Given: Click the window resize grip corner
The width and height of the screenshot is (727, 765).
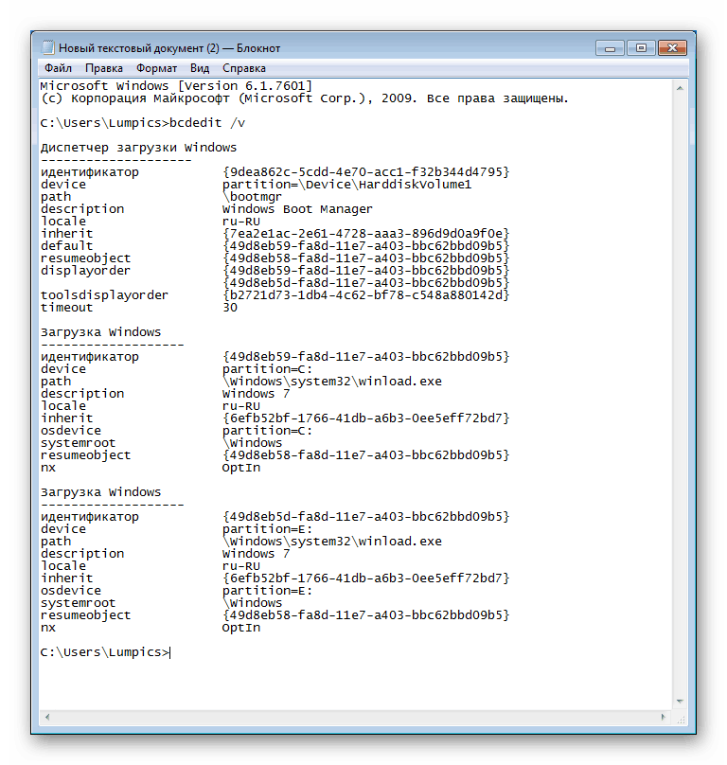Looking at the screenshot, I should coord(681,719).
